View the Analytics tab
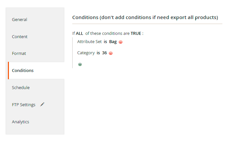 20,122
